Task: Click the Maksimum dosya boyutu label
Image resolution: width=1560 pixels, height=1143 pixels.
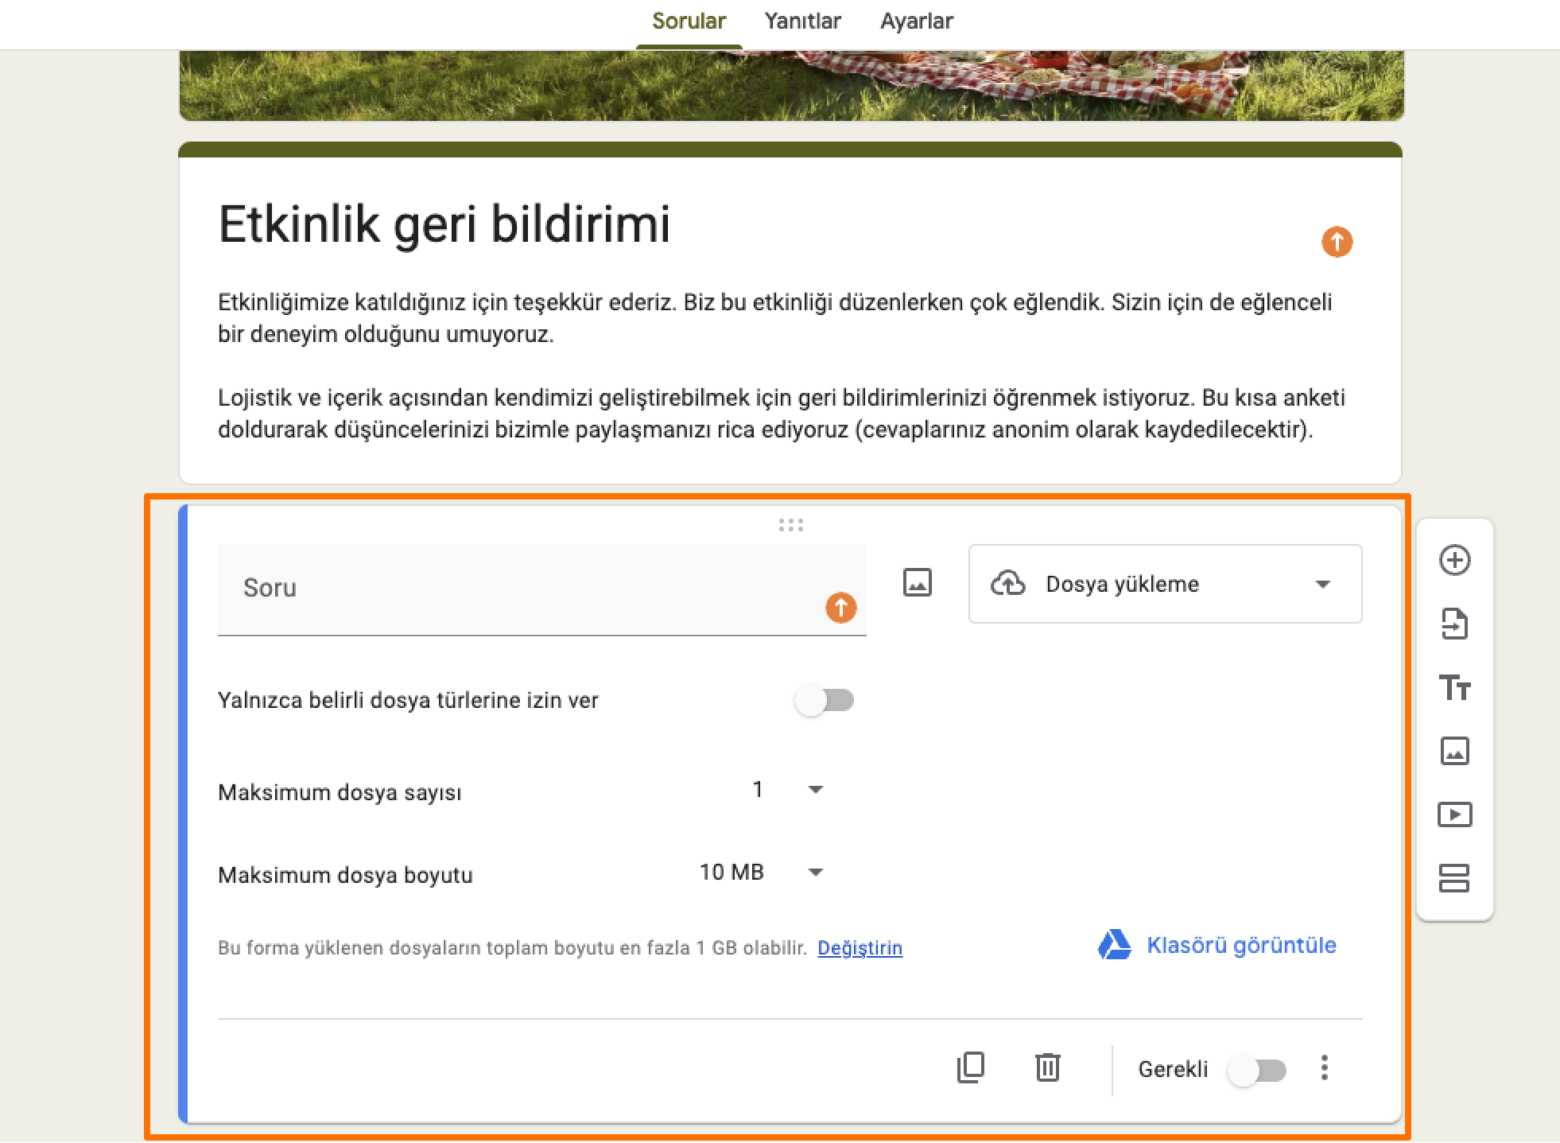Action: click(345, 875)
